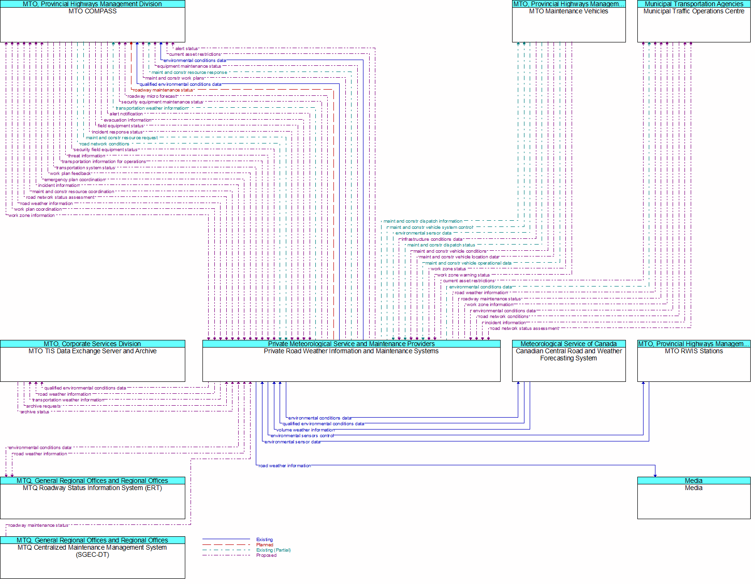Click 'security equipment maintenance status' label

tap(162, 102)
